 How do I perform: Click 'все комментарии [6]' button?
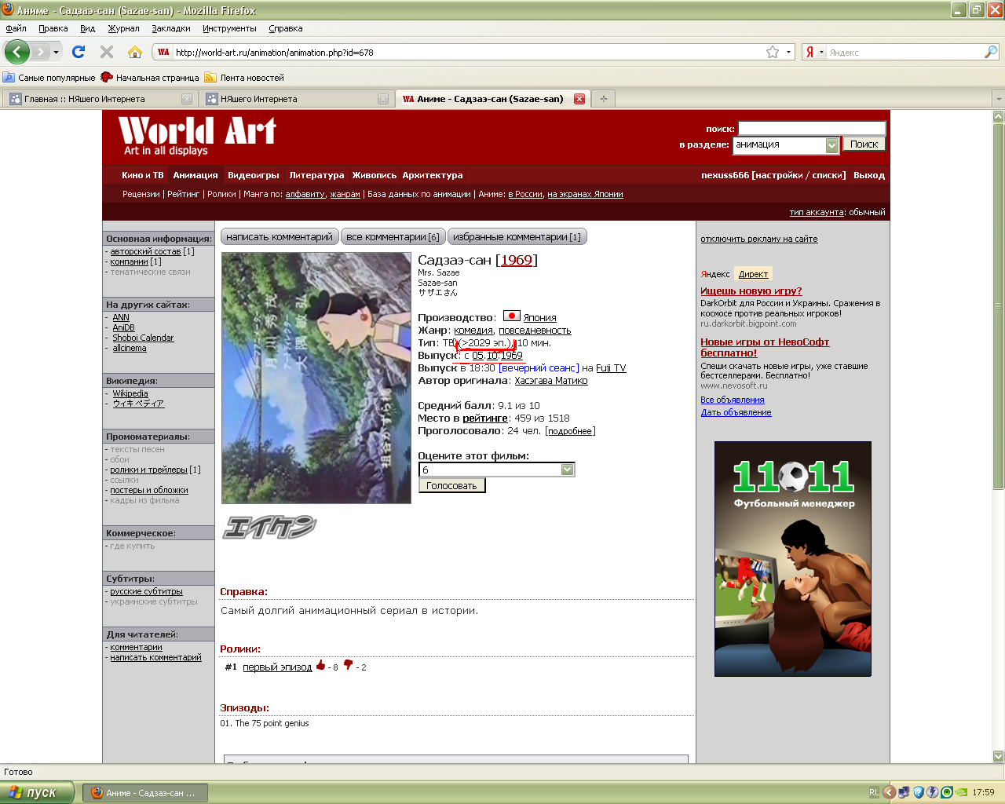click(393, 236)
